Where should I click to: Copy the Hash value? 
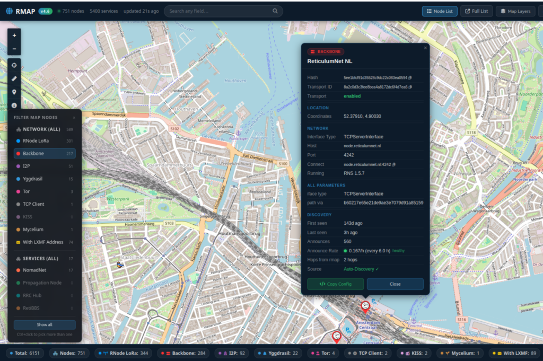[x=410, y=78]
